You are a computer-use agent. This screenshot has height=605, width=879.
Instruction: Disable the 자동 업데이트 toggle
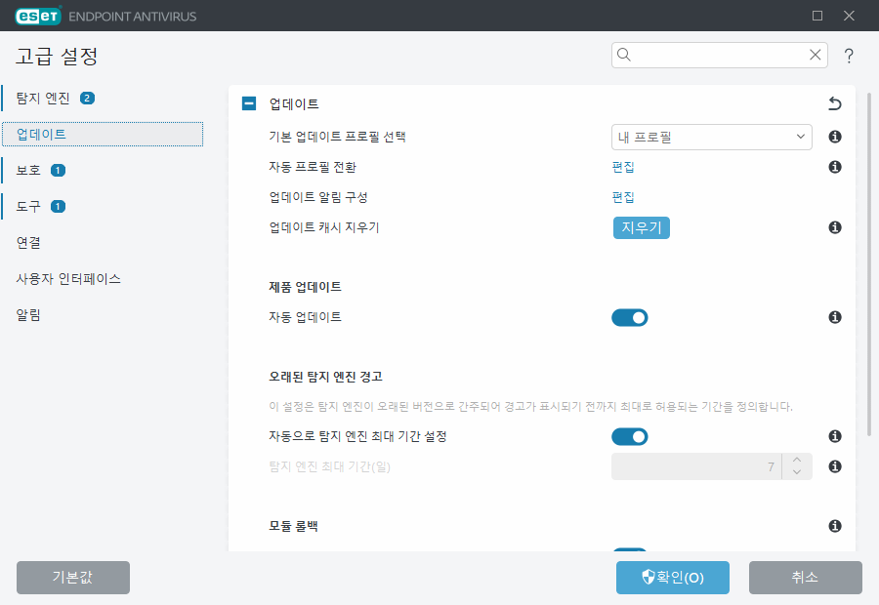click(x=629, y=316)
